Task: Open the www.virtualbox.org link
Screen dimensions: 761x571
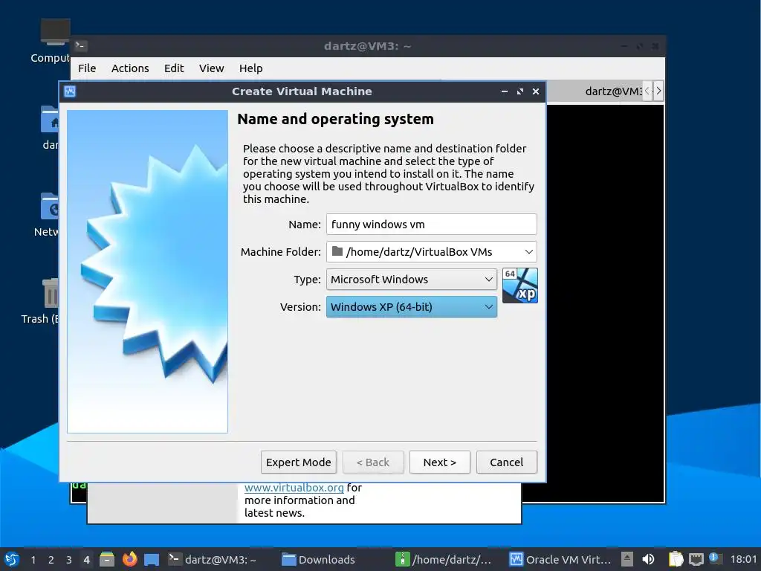Action: 294,488
